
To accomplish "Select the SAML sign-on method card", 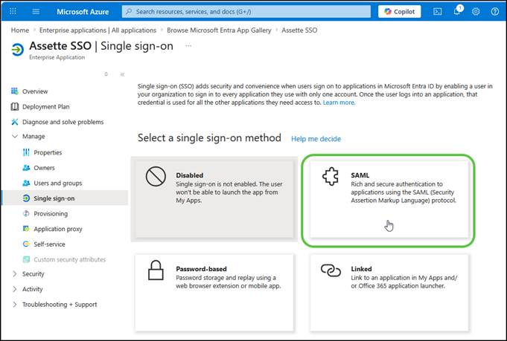I will pyautogui.click(x=389, y=199).
